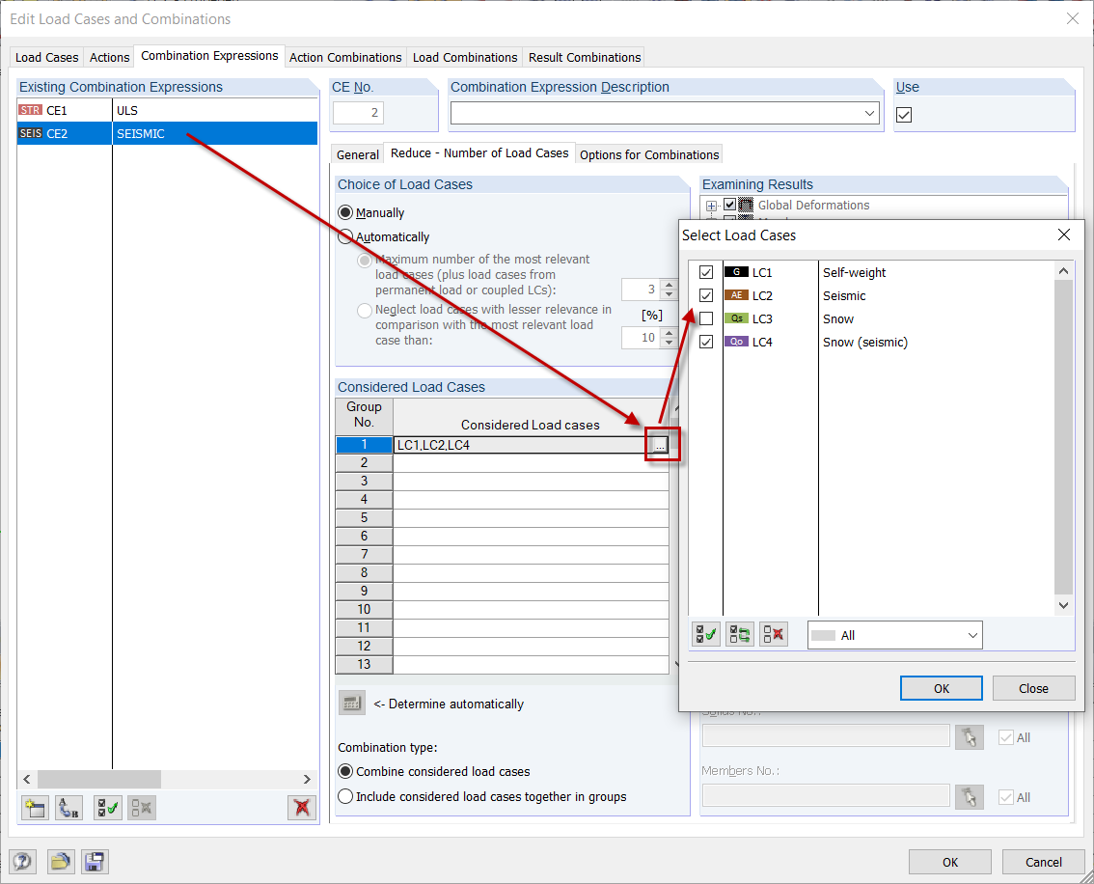1094x884 pixels.
Task: Click the ellipsis button next to LC1,LC2,LC4
Action: point(659,444)
